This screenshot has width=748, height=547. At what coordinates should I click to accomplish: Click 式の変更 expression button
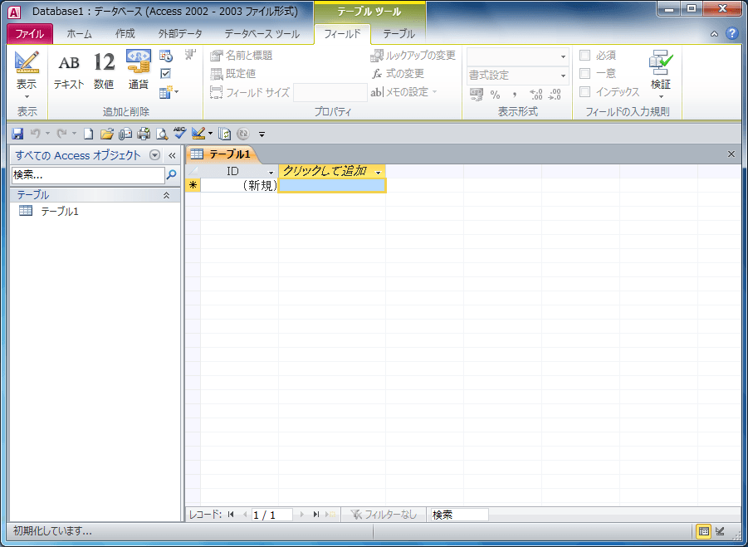[x=398, y=73]
